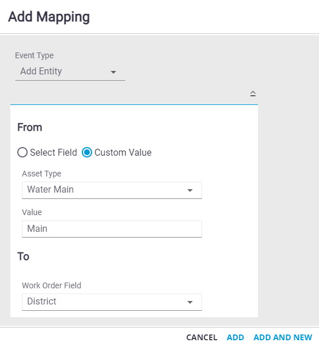Click the Work Order Field label
The width and height of the screenshot is (319, 346).
[x=52, y=285]
